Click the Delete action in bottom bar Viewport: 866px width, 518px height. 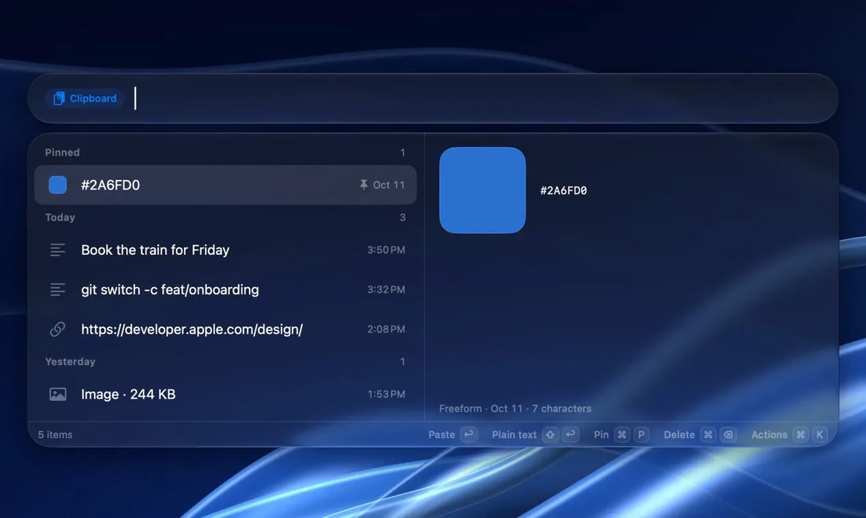click(x=679, y=434)
